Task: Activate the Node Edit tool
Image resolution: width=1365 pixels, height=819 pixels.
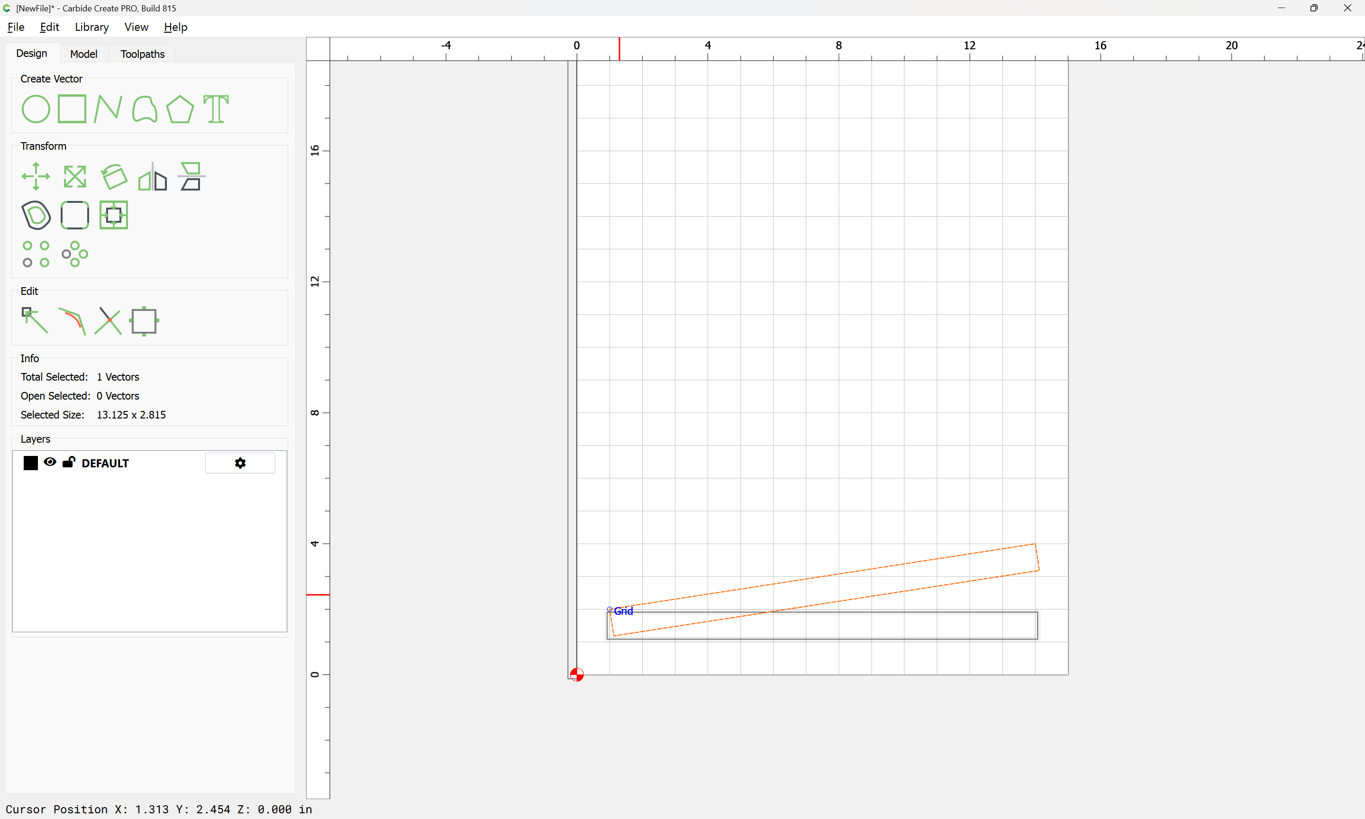Action: pyautogui.click(x=35, y=321)
